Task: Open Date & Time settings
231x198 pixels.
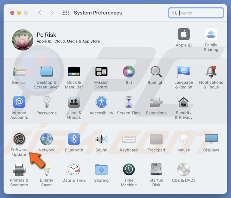Action: [x=74, y=169]
